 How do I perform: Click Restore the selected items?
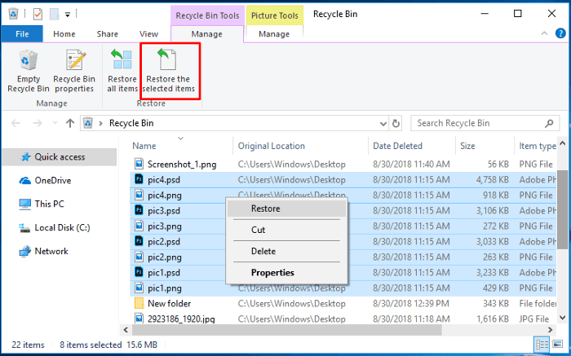coord(170,72)
